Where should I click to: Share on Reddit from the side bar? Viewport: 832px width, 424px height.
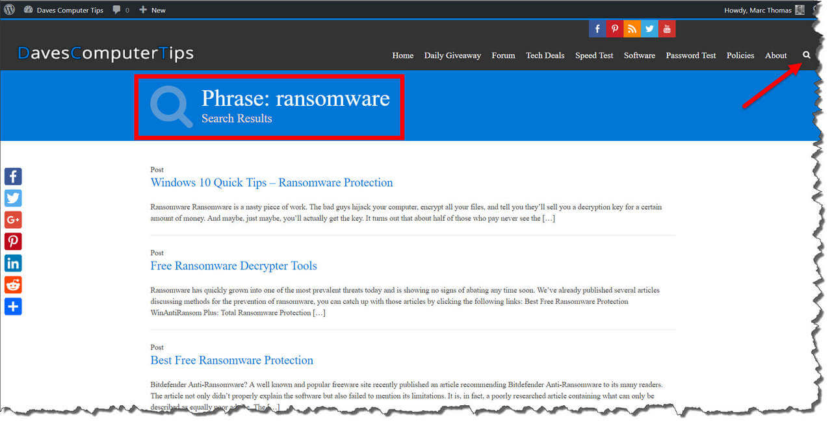(x=13, y=284)
